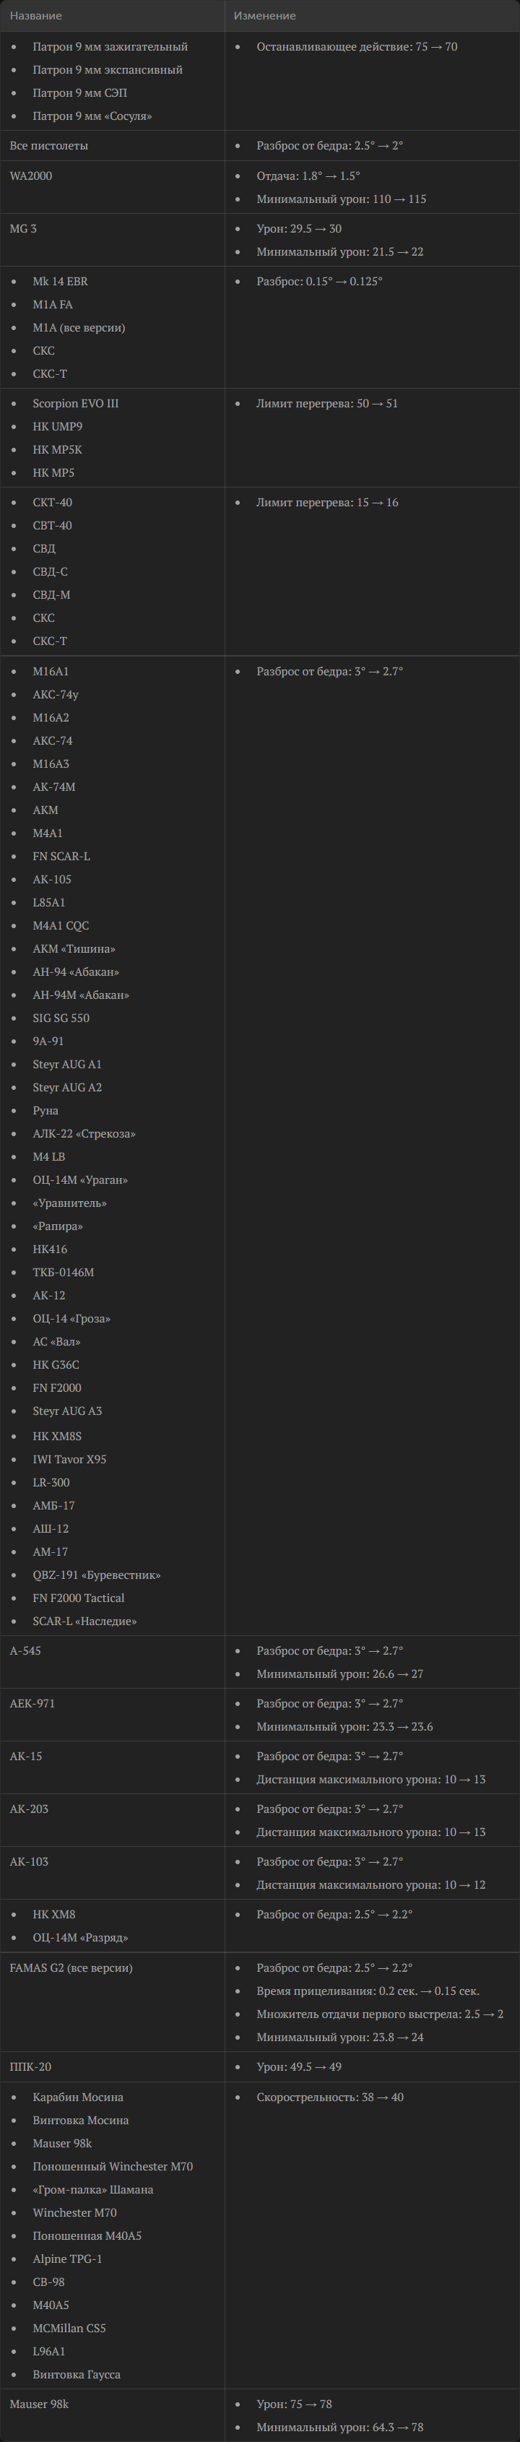The width and height of the screenshot is (520, 2442).
Task: Select "Mk 14 EBR" in the list
Action: [x=60, y=282]
